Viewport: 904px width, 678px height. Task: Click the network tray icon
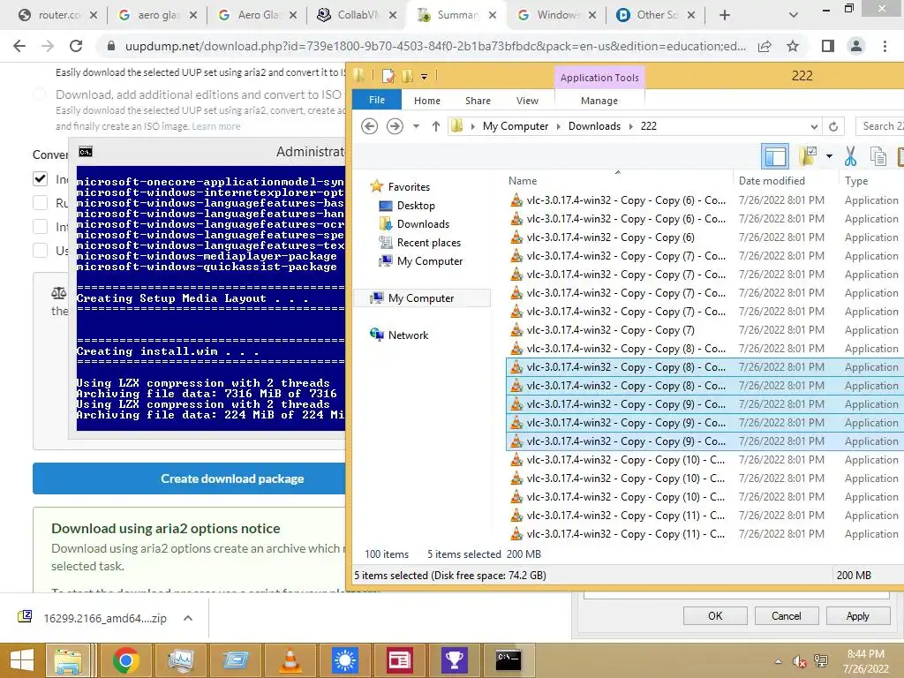pyautogui.click(x=821, y=661)
